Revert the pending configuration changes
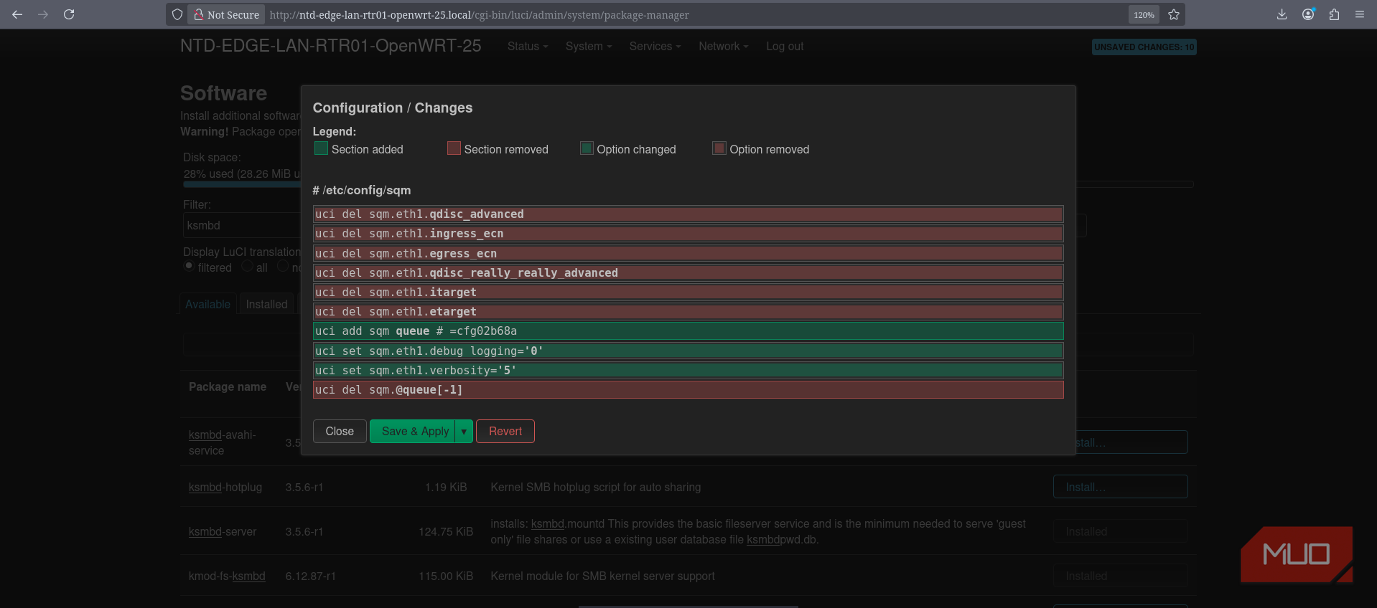The image size is (1377, 608). pyautogui.click(x=505, y=431)
